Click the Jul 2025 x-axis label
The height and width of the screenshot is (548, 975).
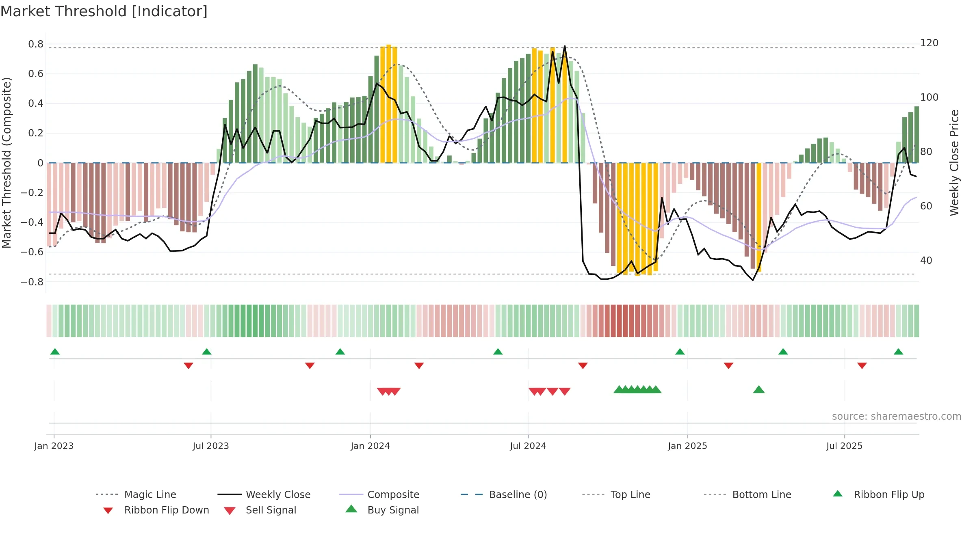[845, 446]
